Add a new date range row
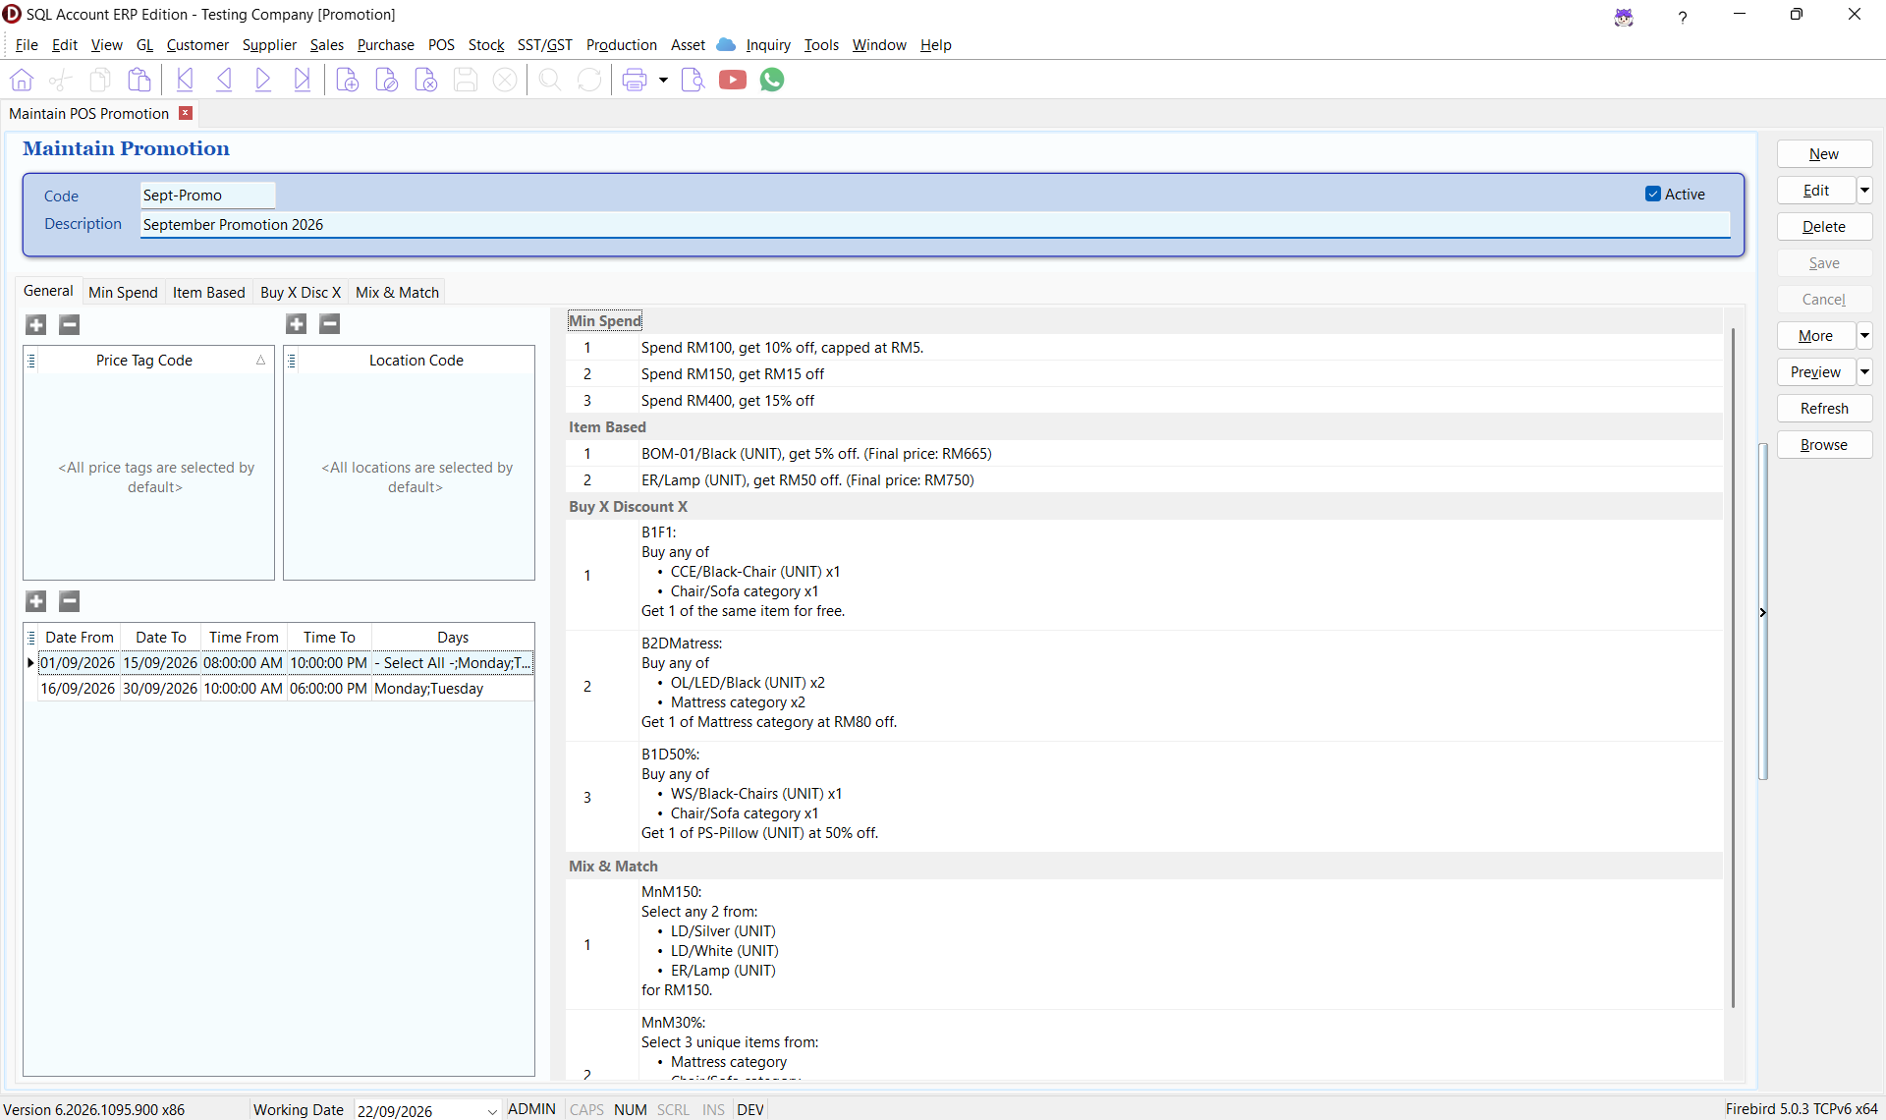The width and height of the screenshot is (1886, 1120). click(36, 601)
